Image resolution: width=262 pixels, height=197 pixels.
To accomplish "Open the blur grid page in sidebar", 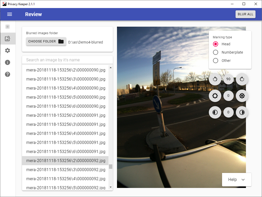I will click(x=8, y=27).
